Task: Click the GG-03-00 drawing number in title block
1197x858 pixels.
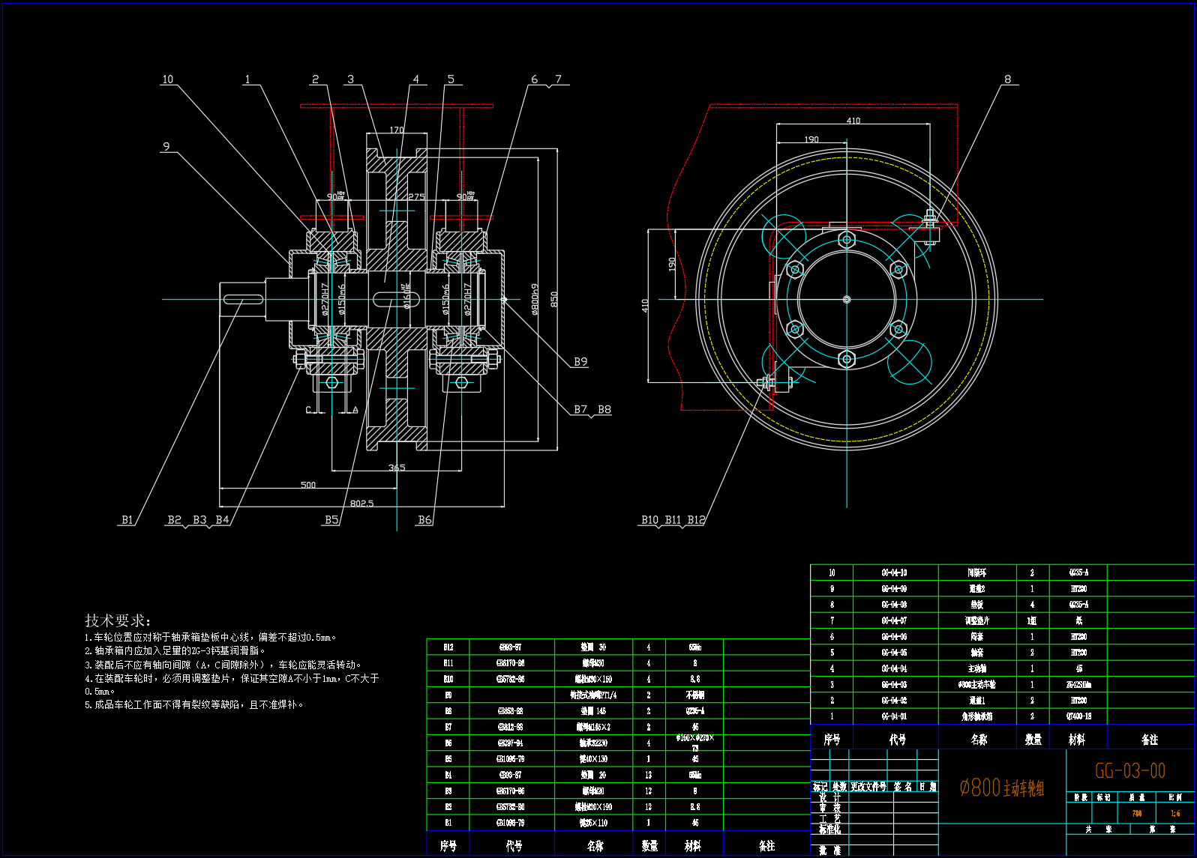Action: coord(1129,771)
